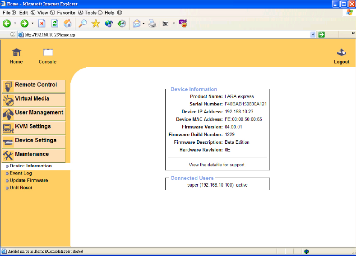Click the address bar URL field
The width and height of the screenshot is (356, 256).
click(167, 35)
